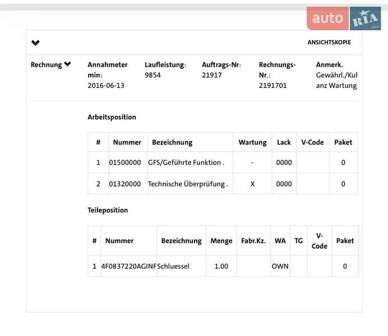Screen dimensions: 388x336
Task: Click the Menge column header
Action: coord(221,241)
